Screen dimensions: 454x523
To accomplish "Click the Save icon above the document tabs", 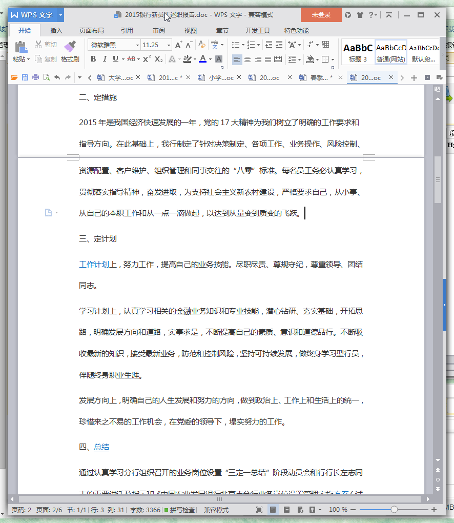I will point(25,77).
